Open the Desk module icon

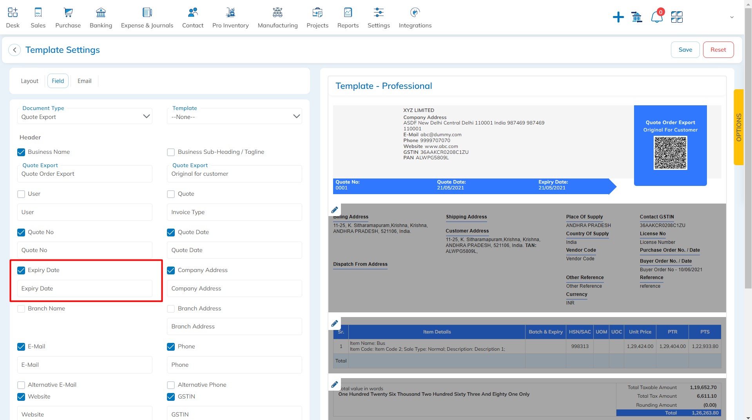tap(13, 13)
